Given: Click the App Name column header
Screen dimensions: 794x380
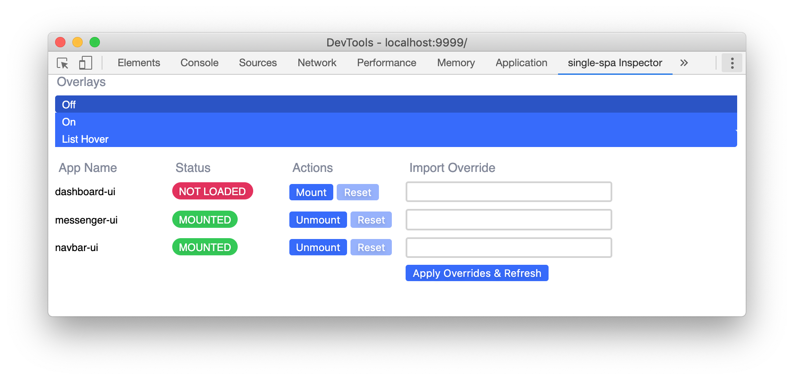Looking at the screenshot, I should click(x=88, y=168).
